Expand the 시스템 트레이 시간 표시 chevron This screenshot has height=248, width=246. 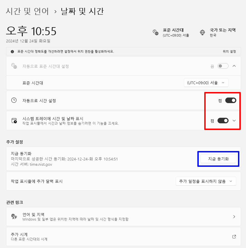coord(234,121)
